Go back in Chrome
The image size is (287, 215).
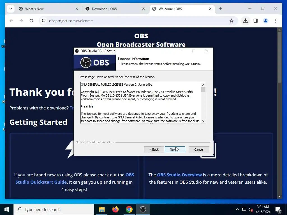pos(11,21)
